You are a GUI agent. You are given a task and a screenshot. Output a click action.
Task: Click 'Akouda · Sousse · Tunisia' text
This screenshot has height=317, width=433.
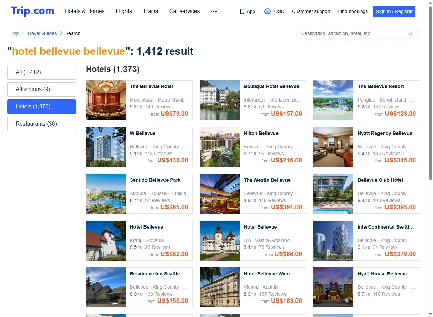click(x=158, y=193)
